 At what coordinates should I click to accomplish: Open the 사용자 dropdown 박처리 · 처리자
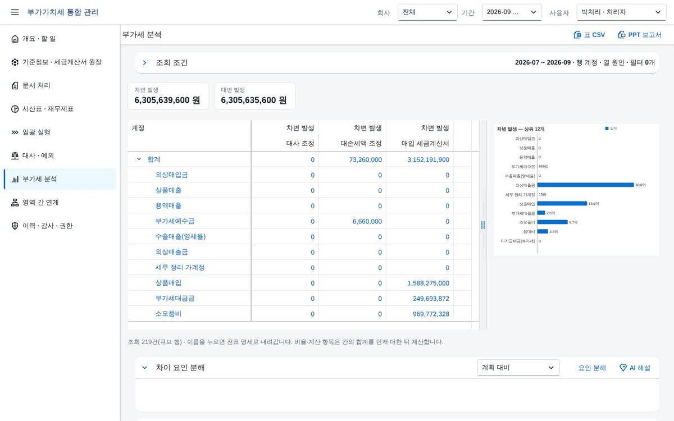621,12
